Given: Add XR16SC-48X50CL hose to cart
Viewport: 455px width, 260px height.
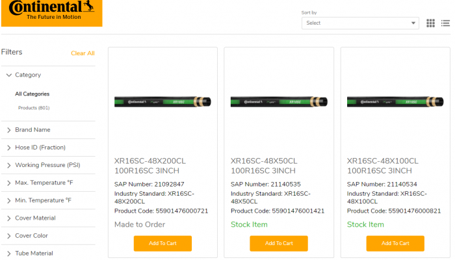Looking at the screenshot, I should 279,243.
